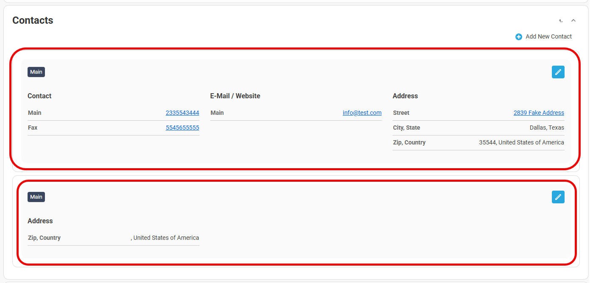This screenshot has width=590, height=283.
Task: Click the Address heading in the second contact
Action: click(40, 221)
